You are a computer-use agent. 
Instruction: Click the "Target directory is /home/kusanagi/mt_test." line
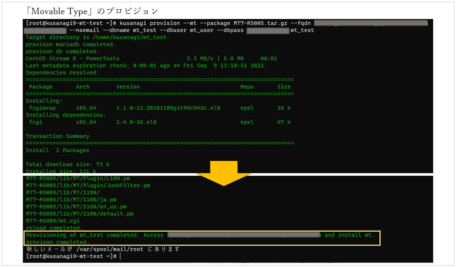pos(97,37)
